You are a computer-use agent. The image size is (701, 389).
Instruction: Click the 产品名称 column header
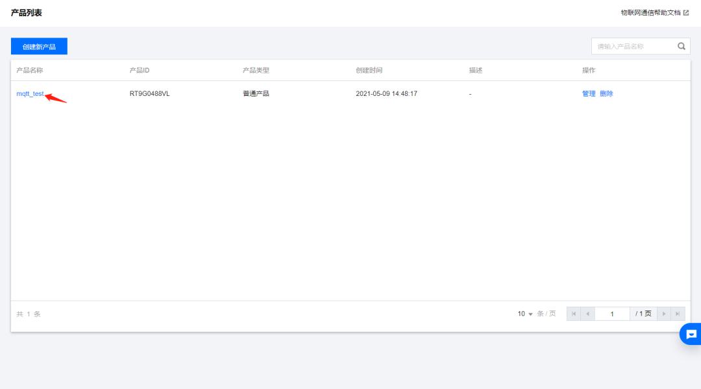(29, 71)
